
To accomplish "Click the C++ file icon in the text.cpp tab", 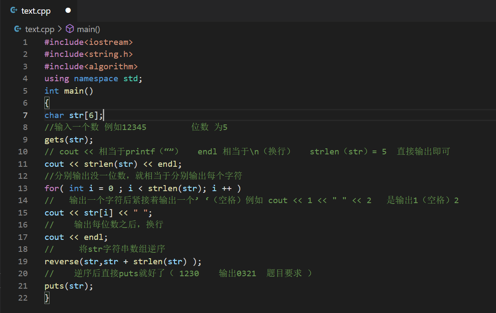I will (x=14, y=11).
